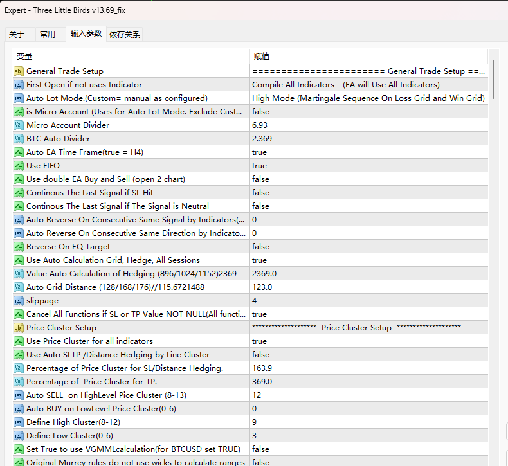Click boolean icon beside Use double EA Buy and Sell
This screenshot has height=466, width=508.
19,179
